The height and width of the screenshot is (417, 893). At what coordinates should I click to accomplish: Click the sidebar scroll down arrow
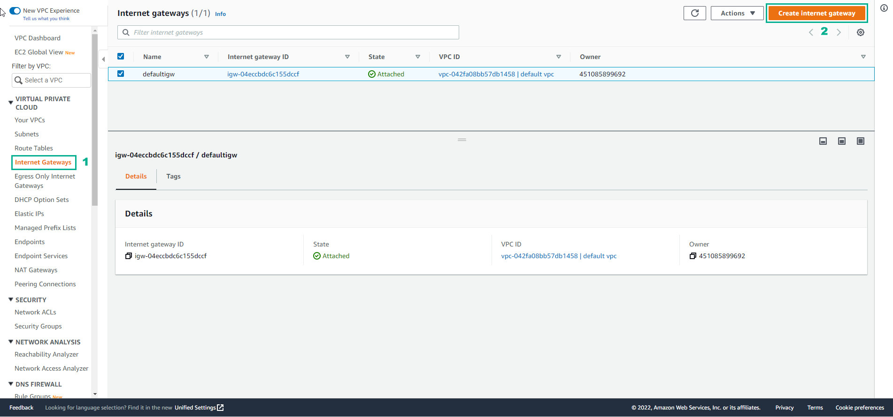point(95,394)
